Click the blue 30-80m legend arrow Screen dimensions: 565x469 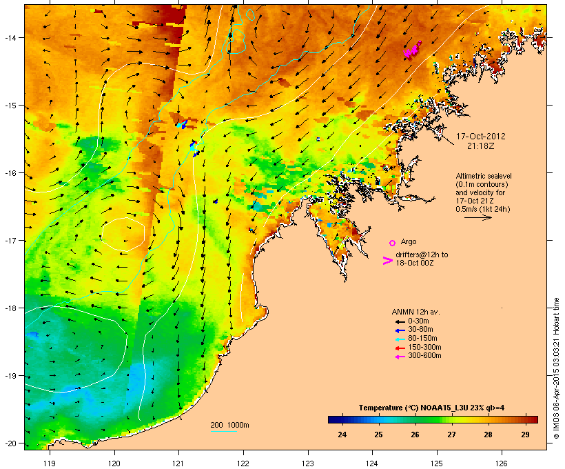pyautogui.click(x=400, y=330)
